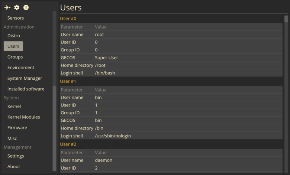Image resolution: width=290 pixels, height=175 pixels.
Task: Go to the Groups page
Action: [x=15, y=57]
